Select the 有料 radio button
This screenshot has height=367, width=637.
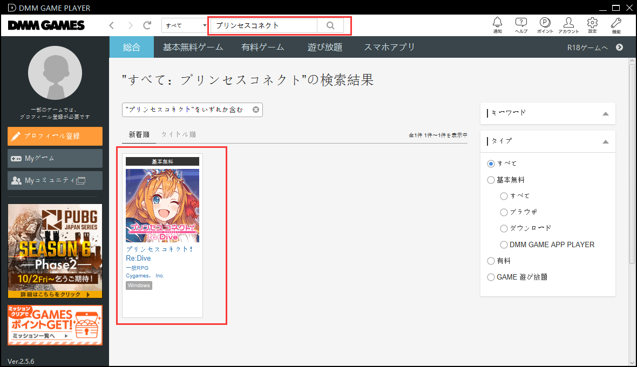pyautogui.click(x=491, y=261)
